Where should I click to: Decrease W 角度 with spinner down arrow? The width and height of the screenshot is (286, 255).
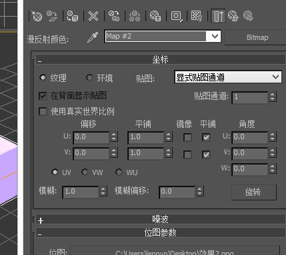[x=273, y=171]
